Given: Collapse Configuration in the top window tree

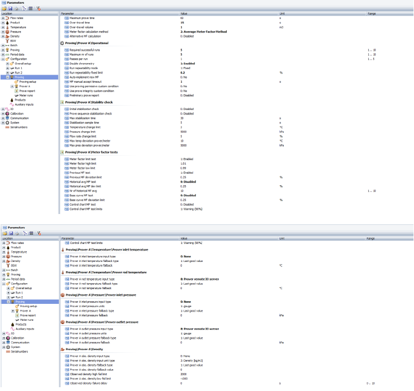Looking at the screenshot, I should point(3,59).
